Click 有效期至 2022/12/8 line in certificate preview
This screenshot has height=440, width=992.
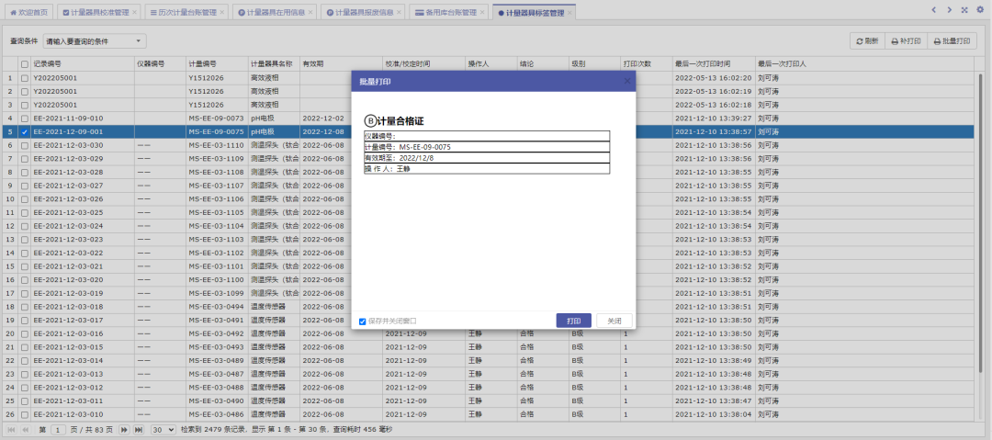pos(487,158)
